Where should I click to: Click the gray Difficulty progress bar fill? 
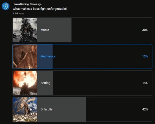(62, 109)
